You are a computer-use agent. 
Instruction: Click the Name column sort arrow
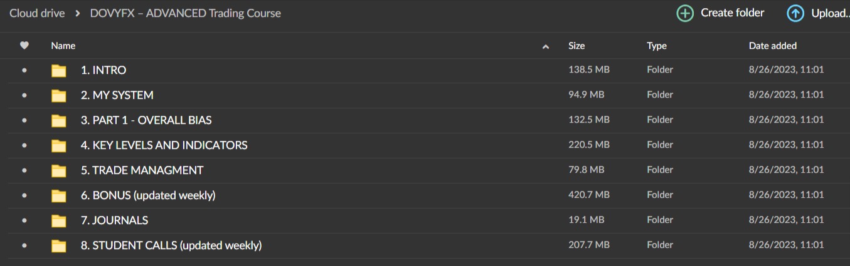(546, 46)
